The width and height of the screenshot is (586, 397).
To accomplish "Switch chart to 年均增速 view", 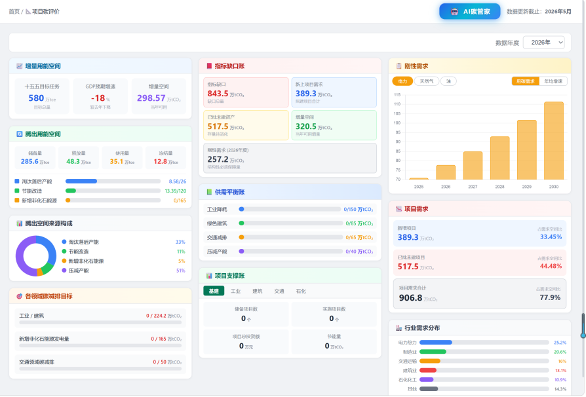I will tap(553, 81).
